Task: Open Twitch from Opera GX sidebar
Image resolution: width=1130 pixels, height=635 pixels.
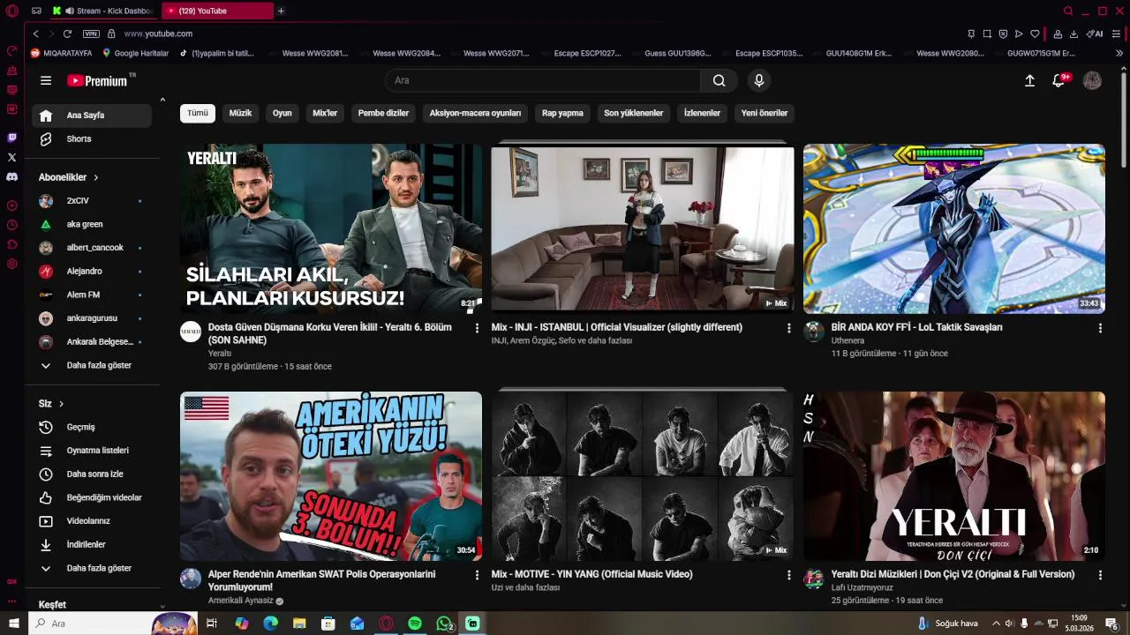Action: [x=11, y=138]
